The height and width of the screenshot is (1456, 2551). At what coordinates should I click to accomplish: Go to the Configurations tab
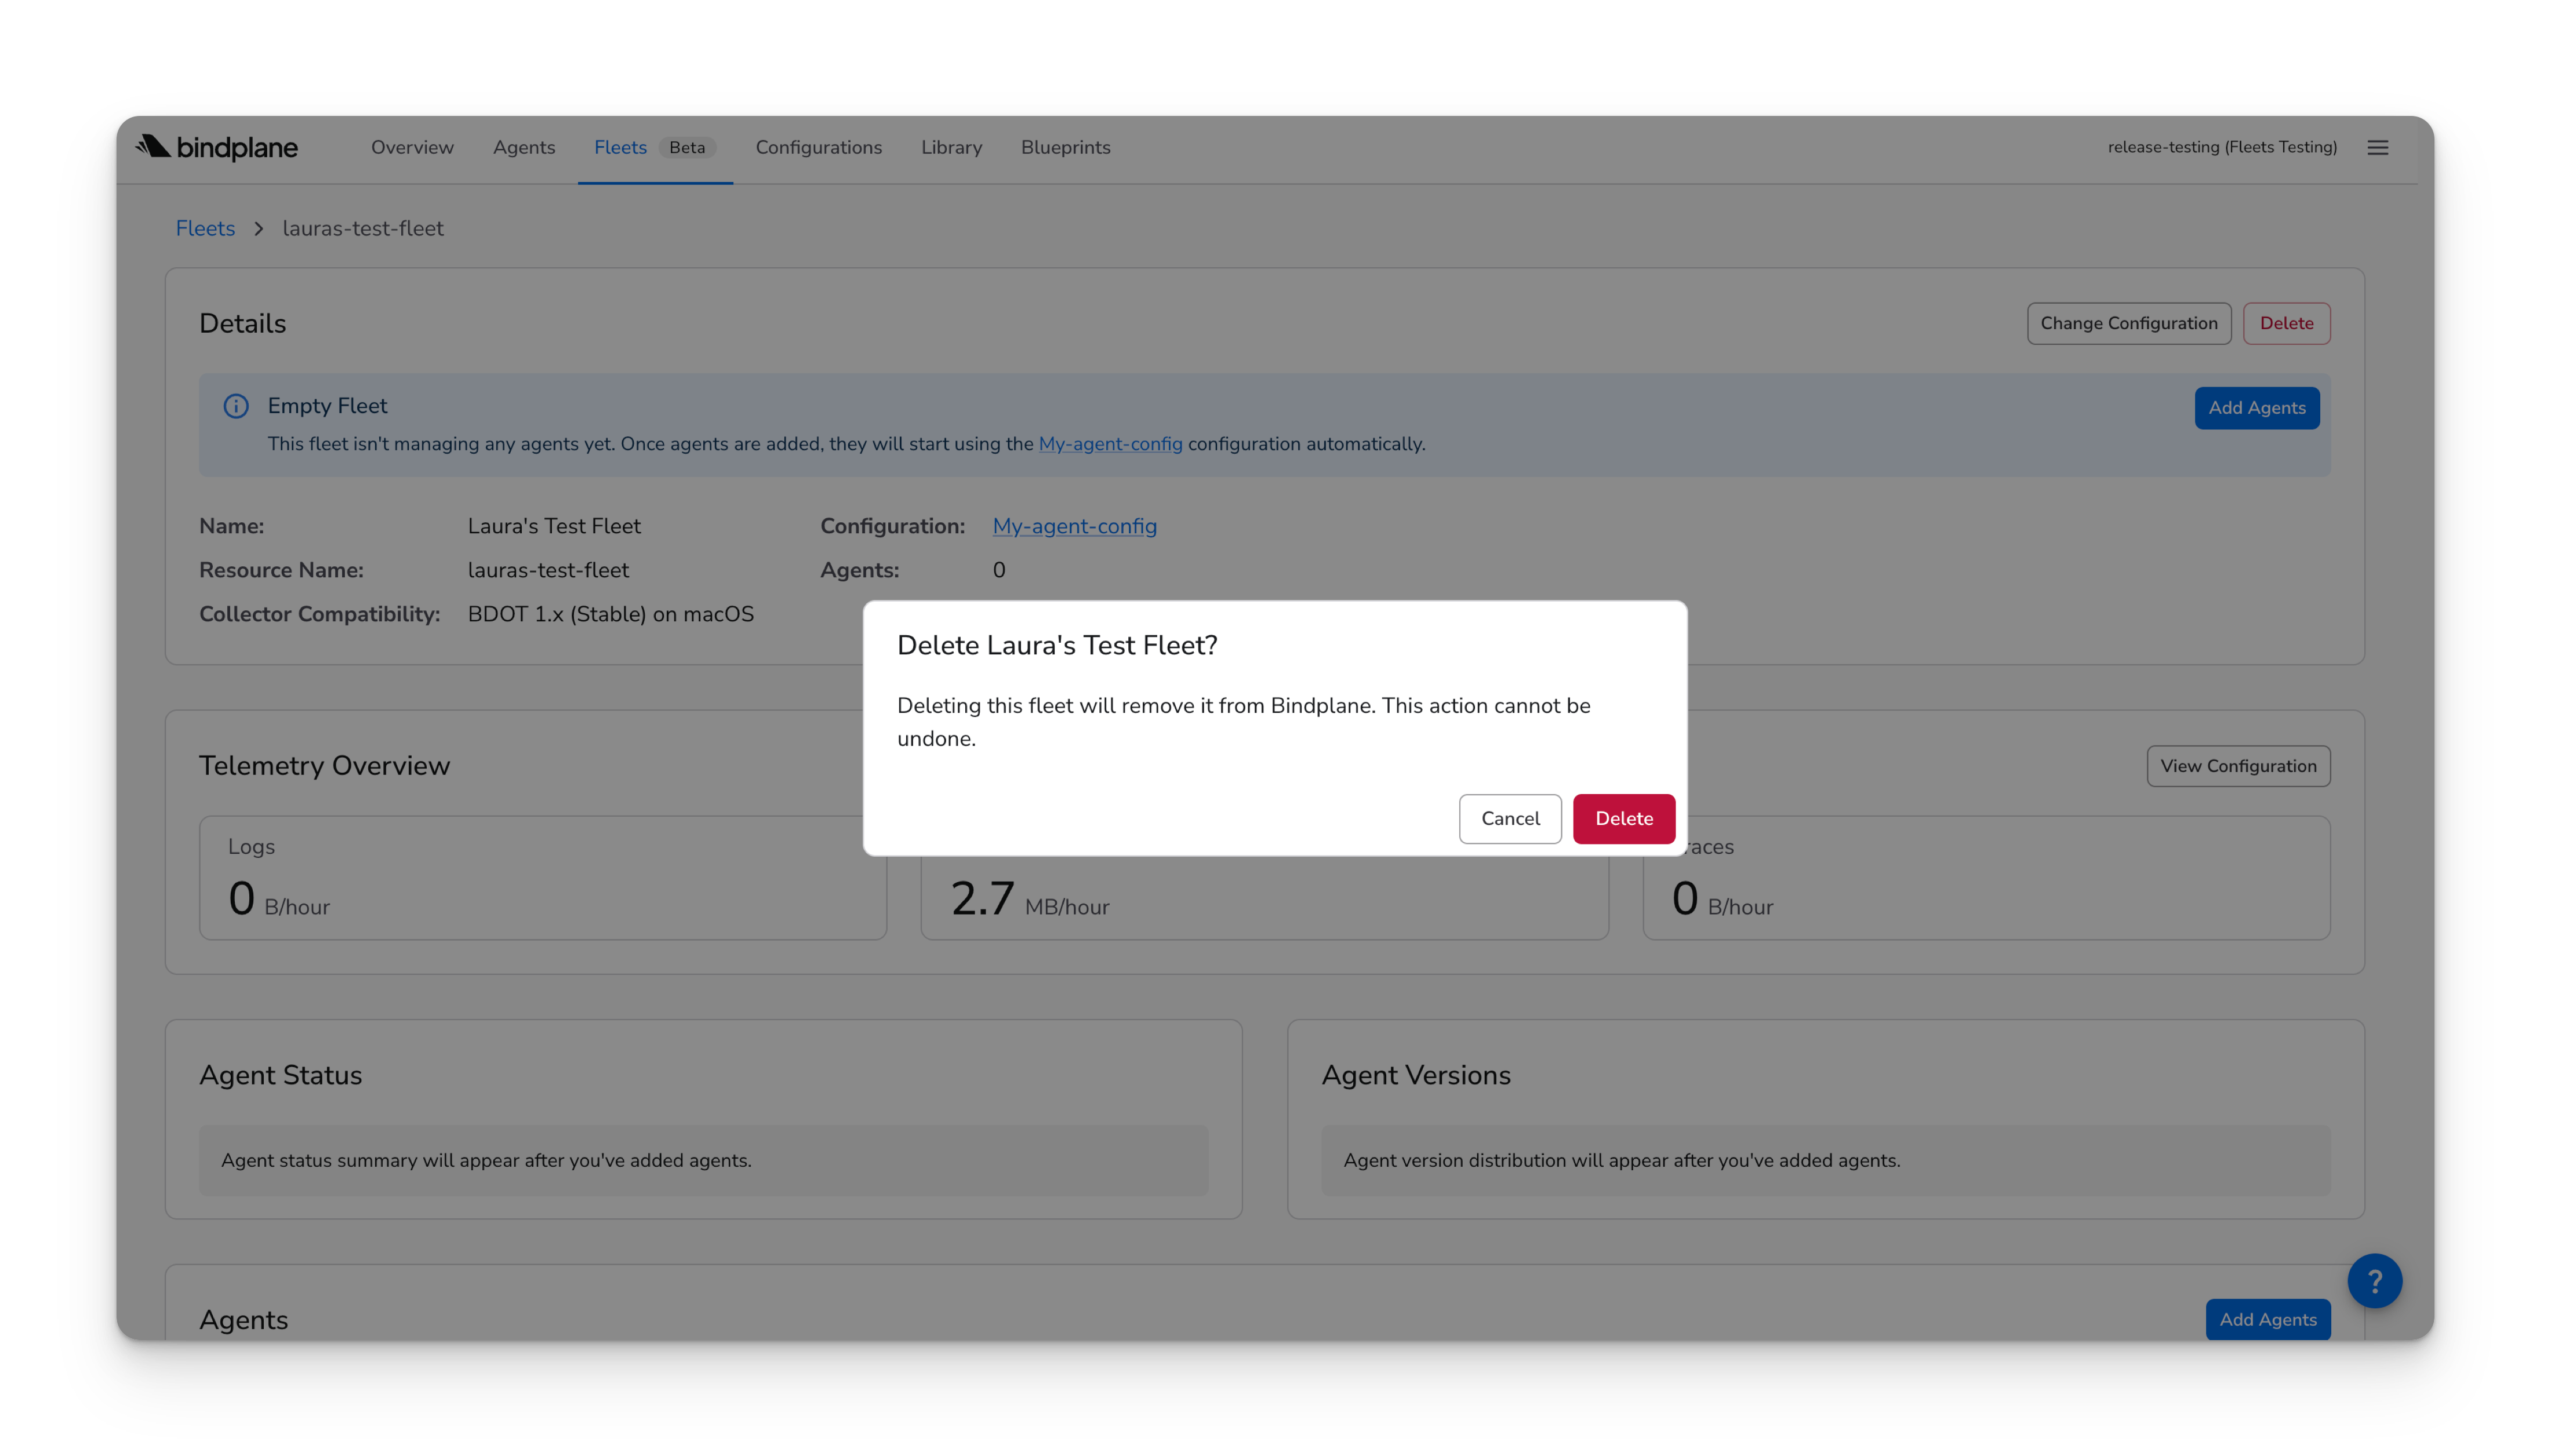click(x=819, y=148)
